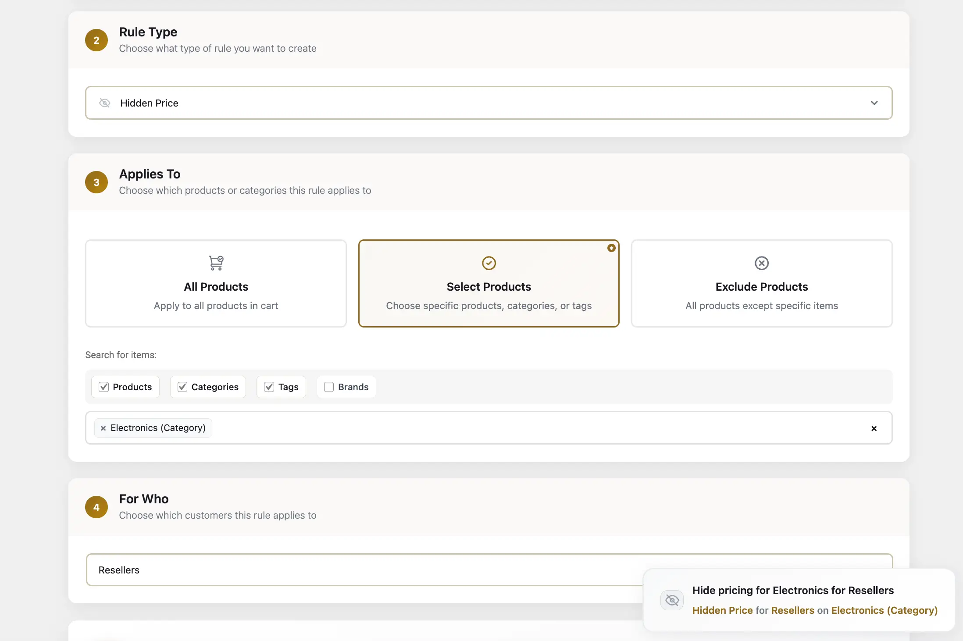Click the step 2 number badge

click(x=96, y=40)
